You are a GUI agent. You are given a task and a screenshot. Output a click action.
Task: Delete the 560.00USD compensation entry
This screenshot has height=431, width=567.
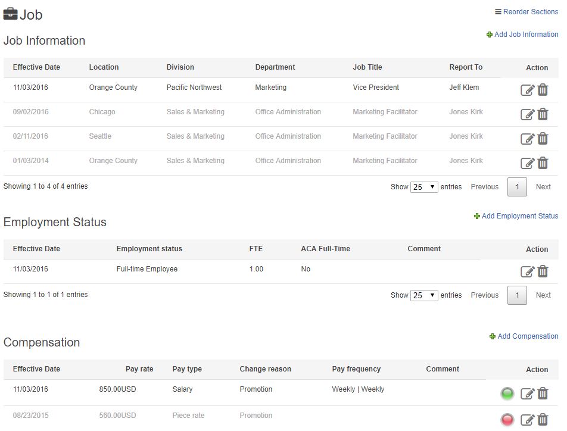[x=543, y=420]
